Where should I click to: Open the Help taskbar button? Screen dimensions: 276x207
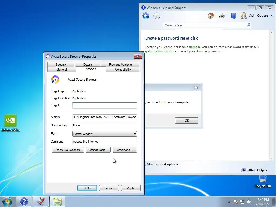point(24,202)
